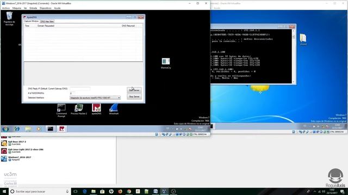The height and width of the screenshot is (195, 348).
Task: Launch the apateDNS desktop shortcut
Action: (96, 109)
